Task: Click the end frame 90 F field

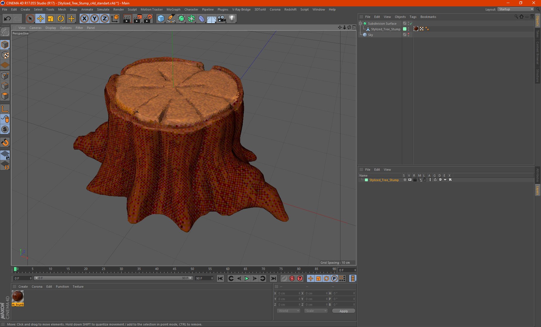Action: pos(204,278)
